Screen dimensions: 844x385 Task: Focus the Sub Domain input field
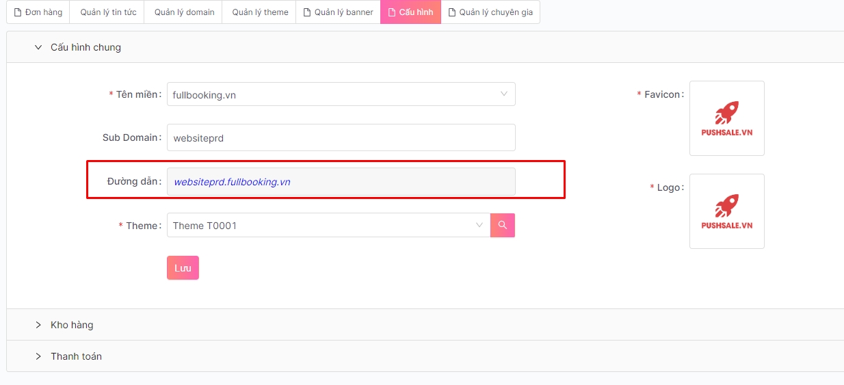341,137
